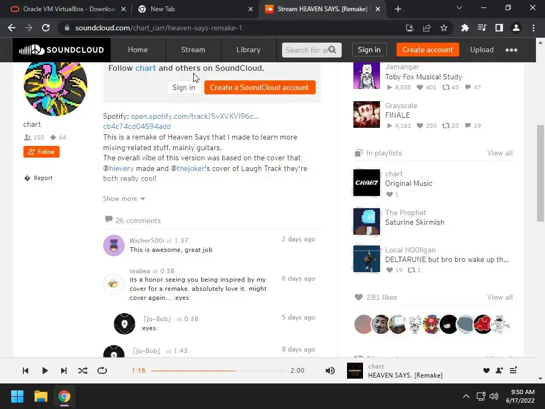Screen dimensions: 545x409
Task: Show hidden system tray icons
Action: [x=466, y=396]
